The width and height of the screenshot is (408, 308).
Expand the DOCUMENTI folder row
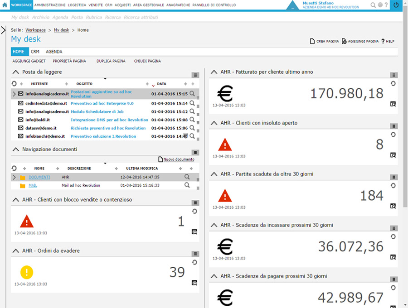(14, 177)
